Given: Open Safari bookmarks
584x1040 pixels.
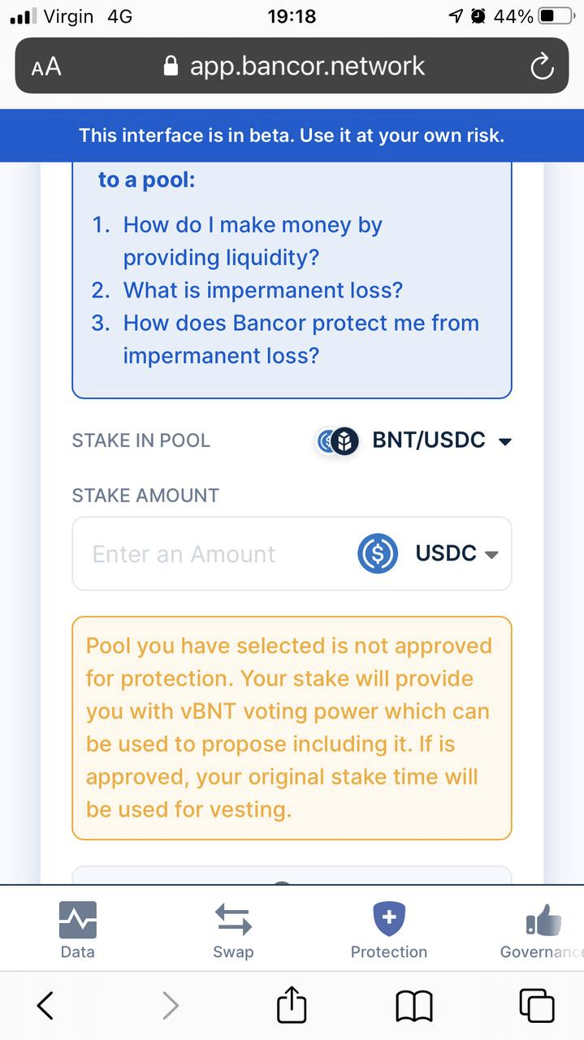Looking at the screenshot, I should pos(414,1005).
